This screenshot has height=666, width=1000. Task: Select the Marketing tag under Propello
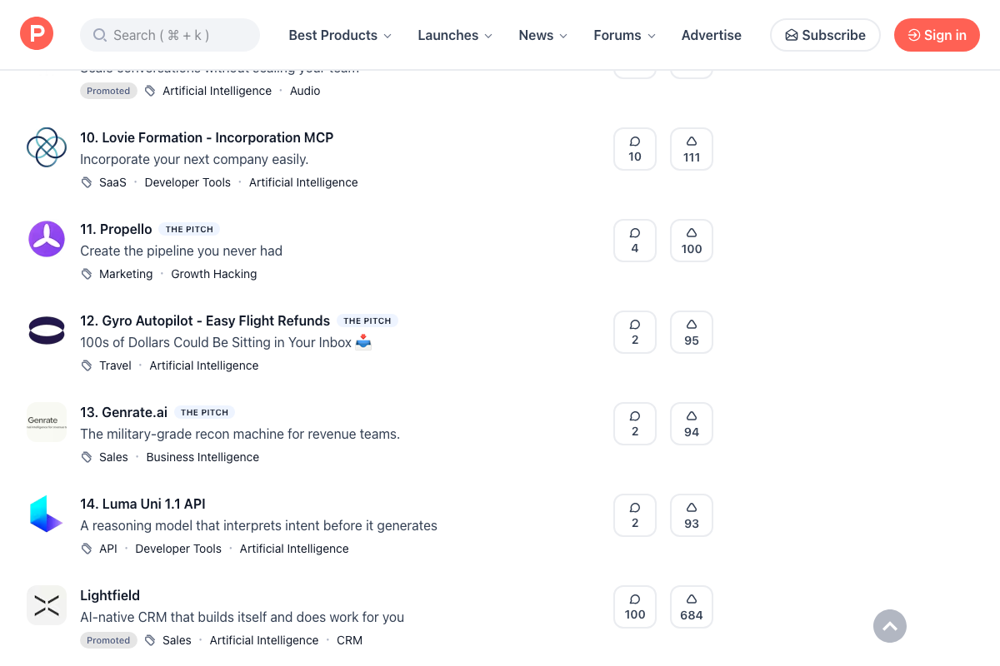point(126,274)
